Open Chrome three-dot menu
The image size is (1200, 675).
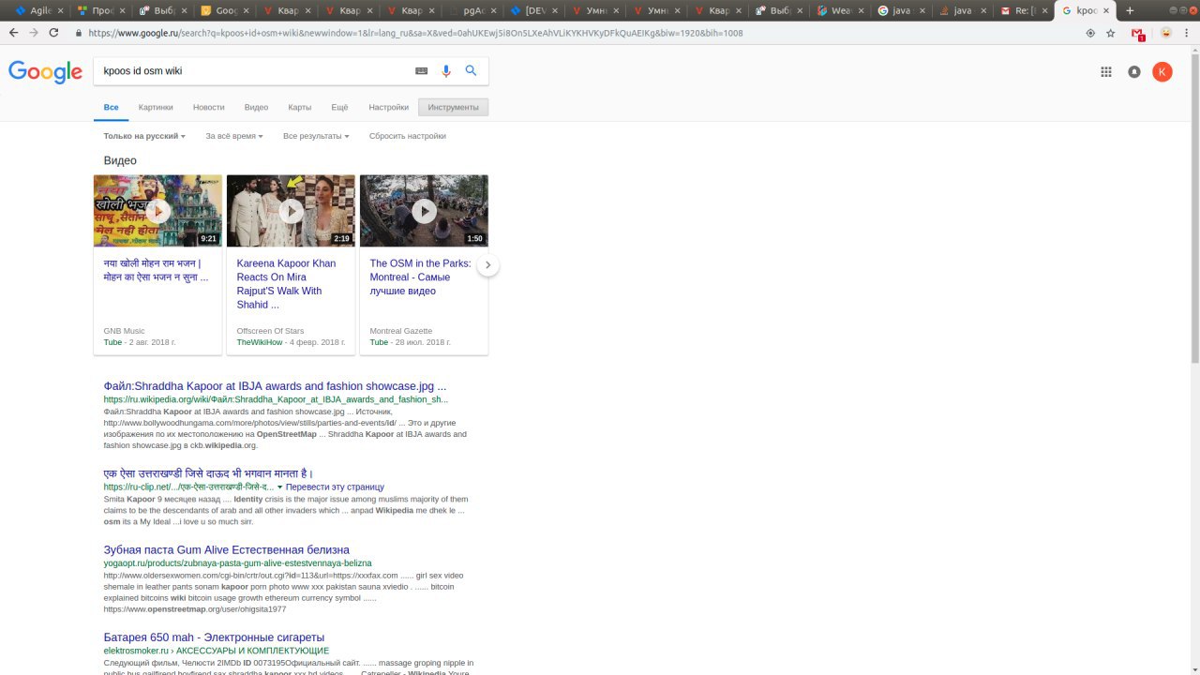(1187, 33)
